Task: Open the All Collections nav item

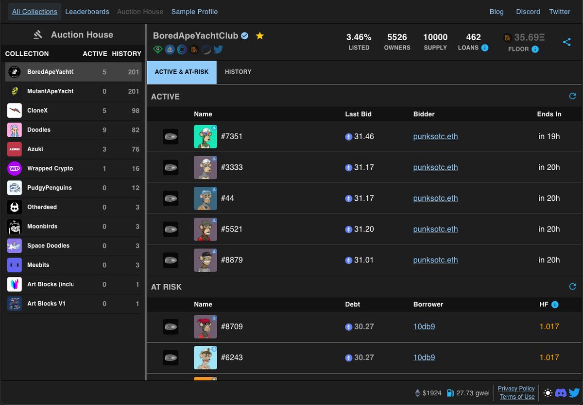Action: [34, 12]
